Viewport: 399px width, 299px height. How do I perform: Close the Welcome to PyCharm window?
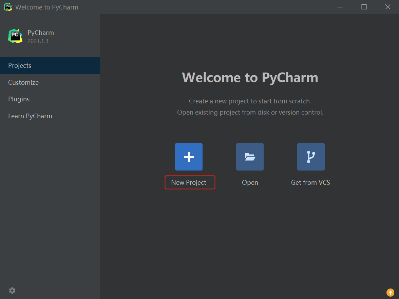pos(387,7)
